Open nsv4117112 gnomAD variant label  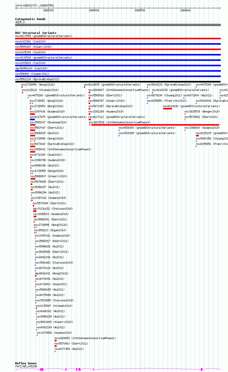click(117, 117)
